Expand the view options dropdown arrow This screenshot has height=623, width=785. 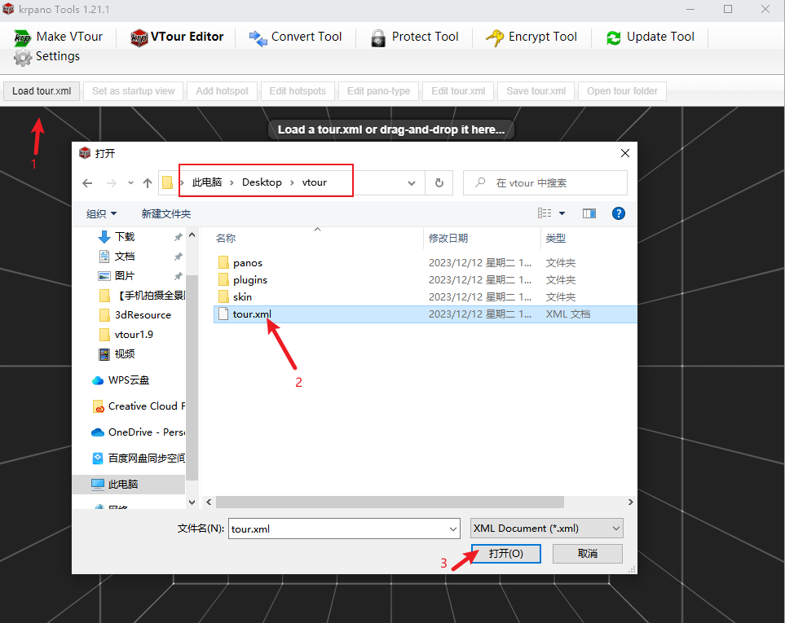[562, 213]
